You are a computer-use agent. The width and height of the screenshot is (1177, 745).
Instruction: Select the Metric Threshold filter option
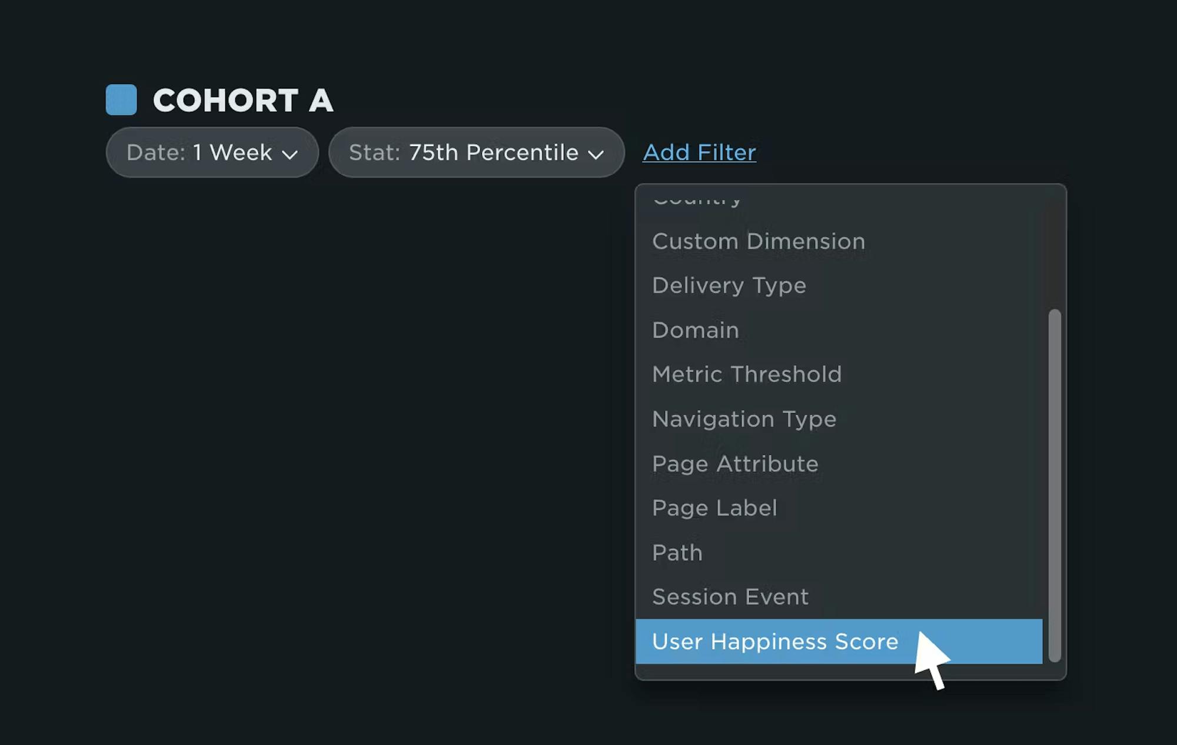747,374
